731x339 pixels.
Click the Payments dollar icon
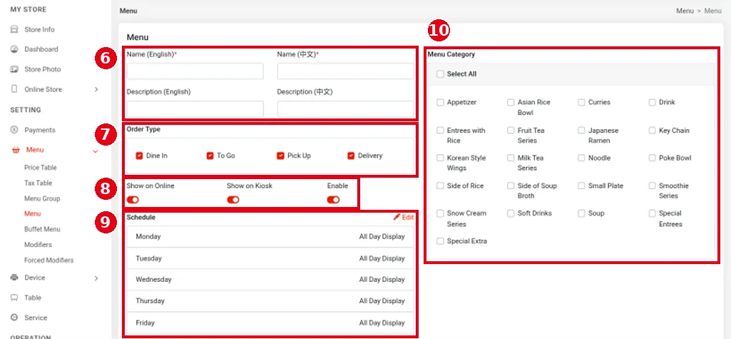tap(14, 130)
